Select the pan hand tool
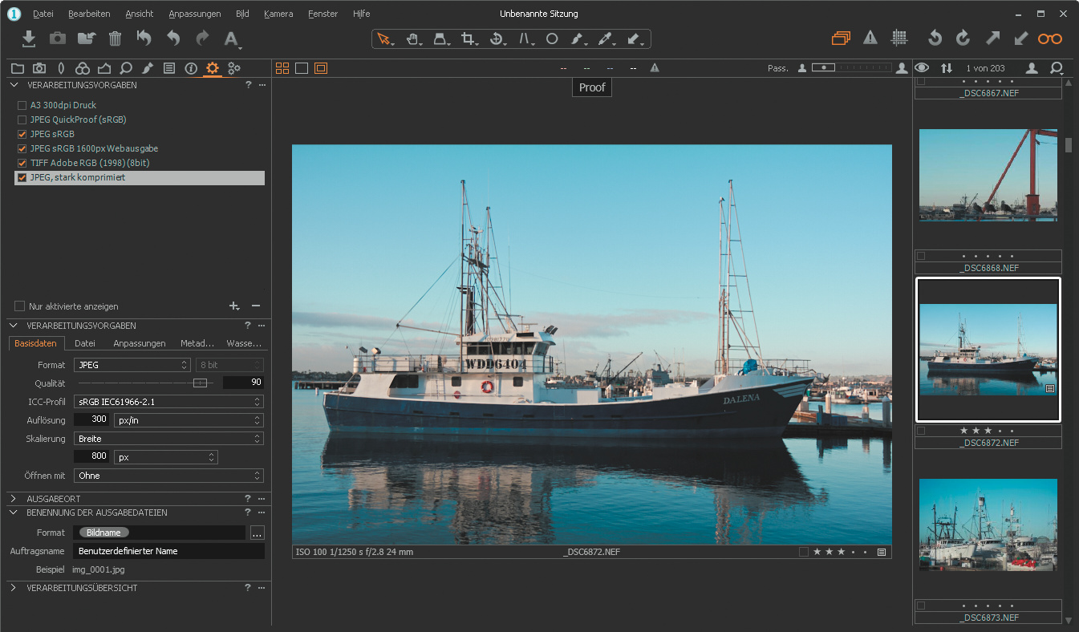The height and width of the screenshot is (632, 1079). 412,38
